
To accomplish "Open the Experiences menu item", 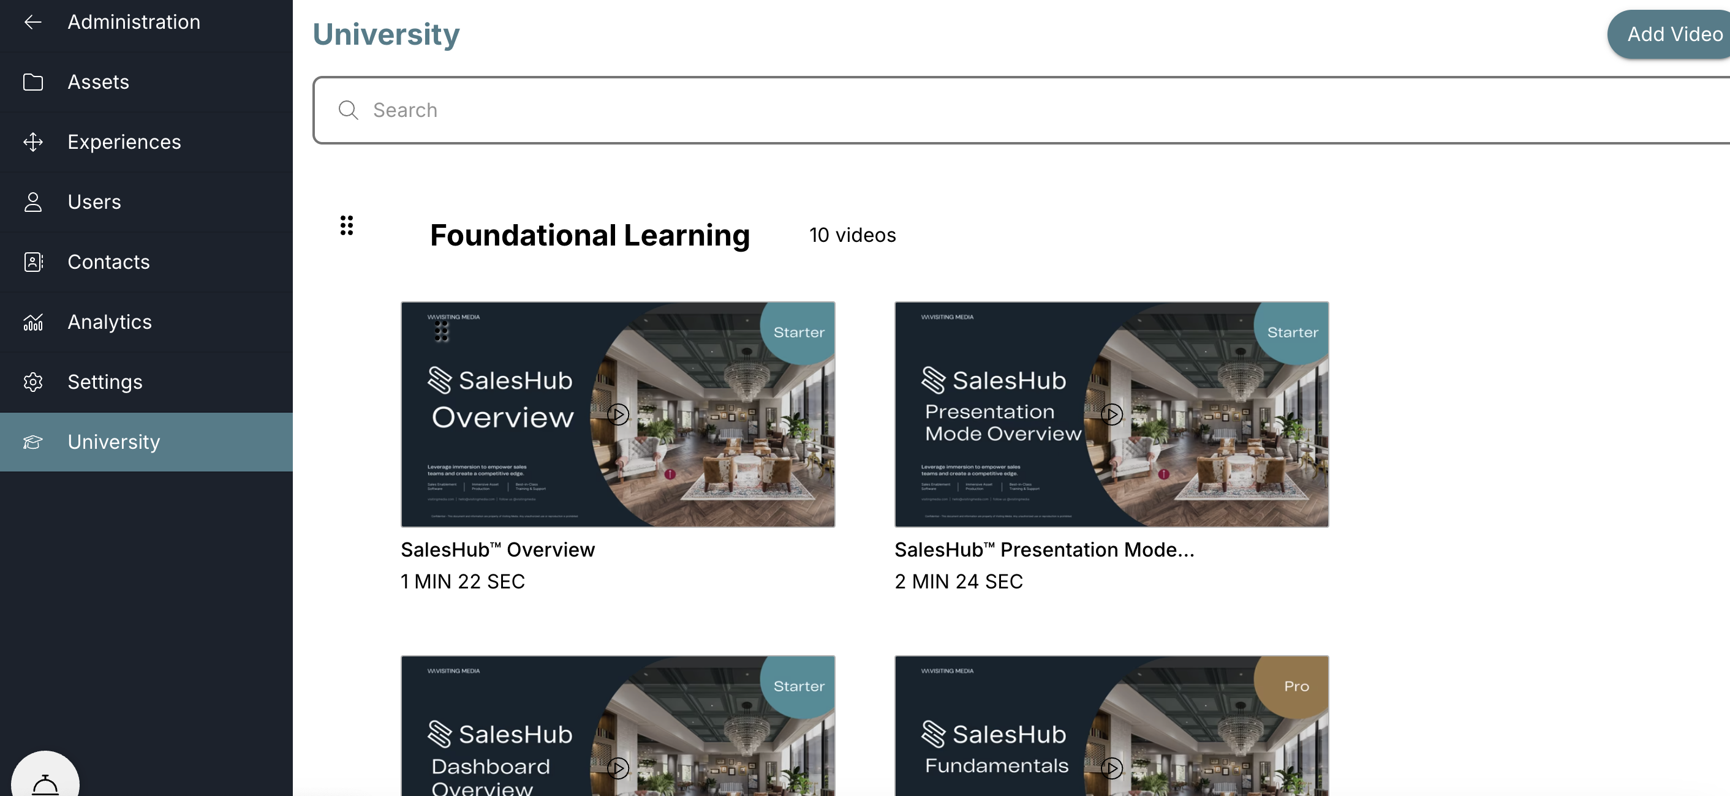I will tap(146, 141).
